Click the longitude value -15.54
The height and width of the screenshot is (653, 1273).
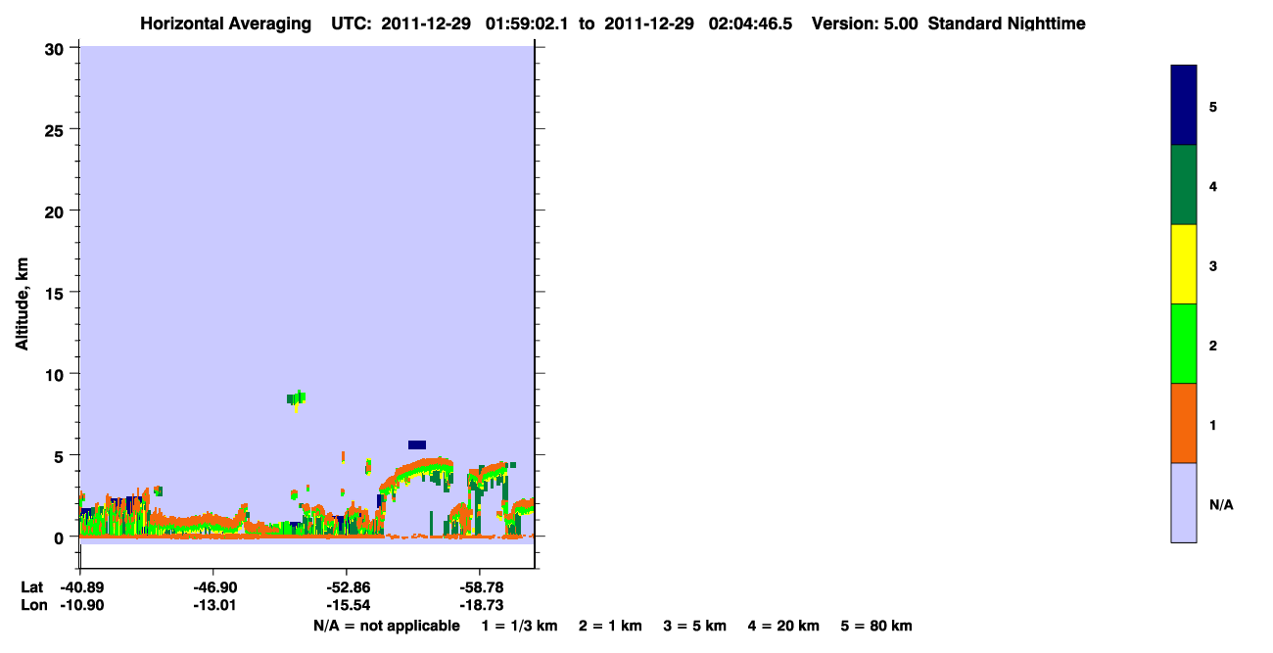347,605
